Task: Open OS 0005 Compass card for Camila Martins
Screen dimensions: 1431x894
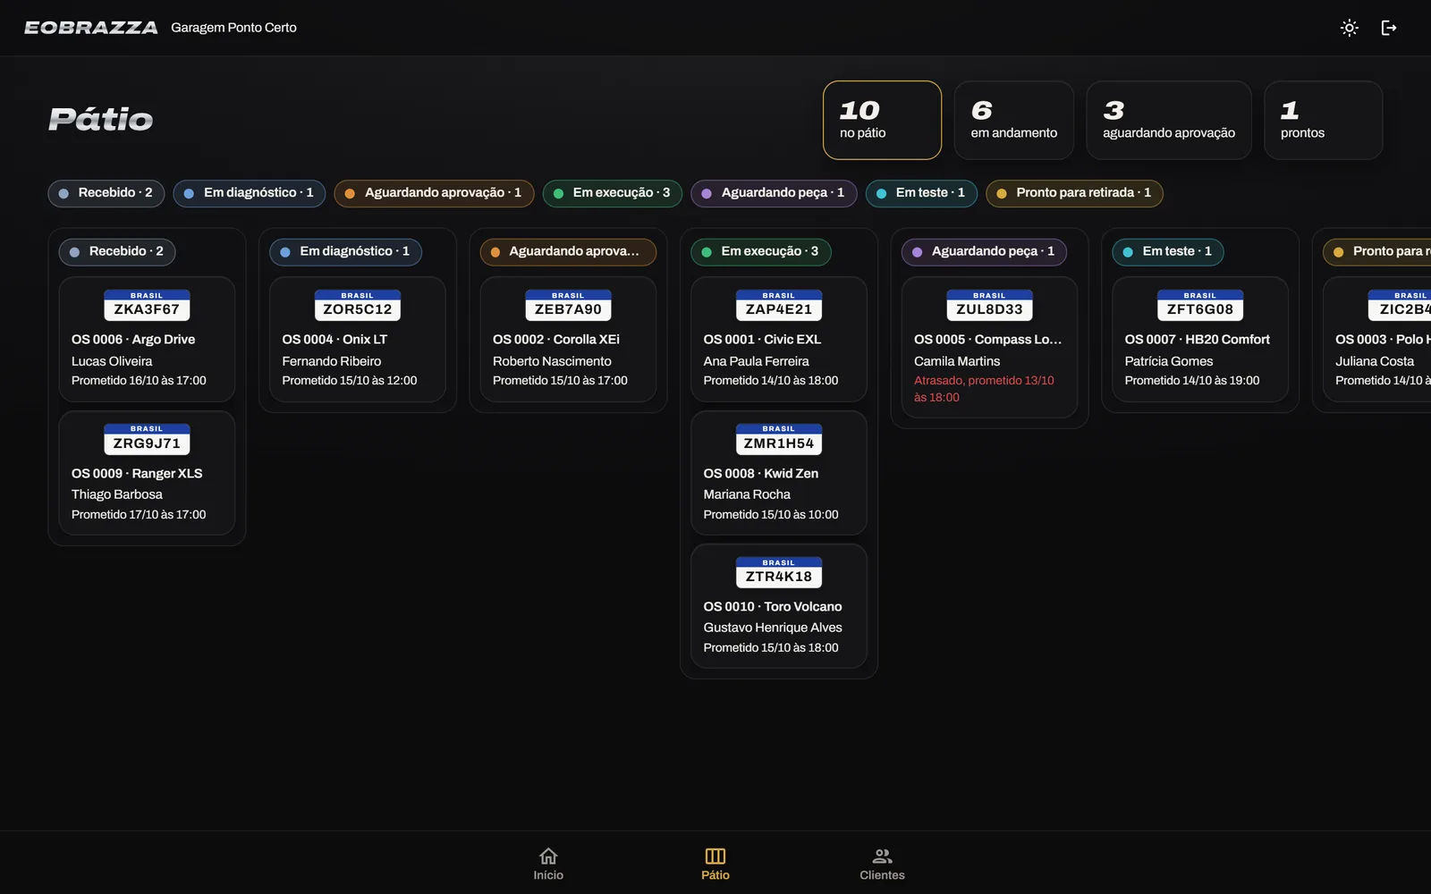Action: pos(989,348)
